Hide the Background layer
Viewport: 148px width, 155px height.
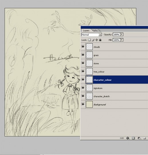coord(83,104)
